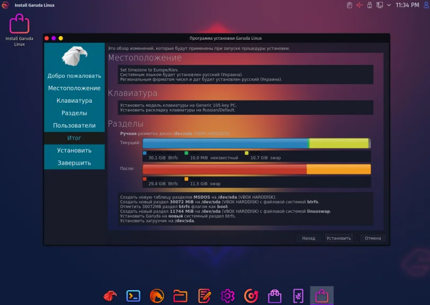Click the blue Btrfs color swatch in legend
Viewport: 430px width, 305px height.
[144, 152]
